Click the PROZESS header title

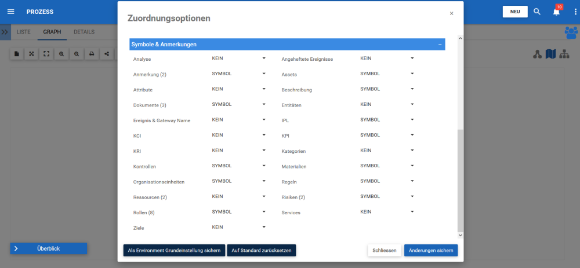[x=40, y=12]
